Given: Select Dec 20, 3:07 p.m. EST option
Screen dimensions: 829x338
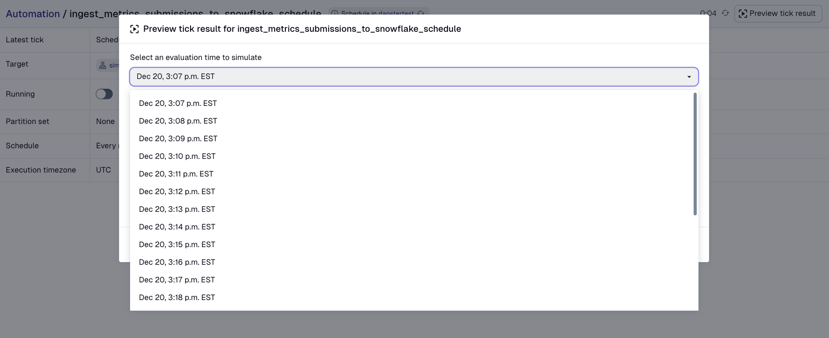Looking at the screenshot, I should [178, 103].
